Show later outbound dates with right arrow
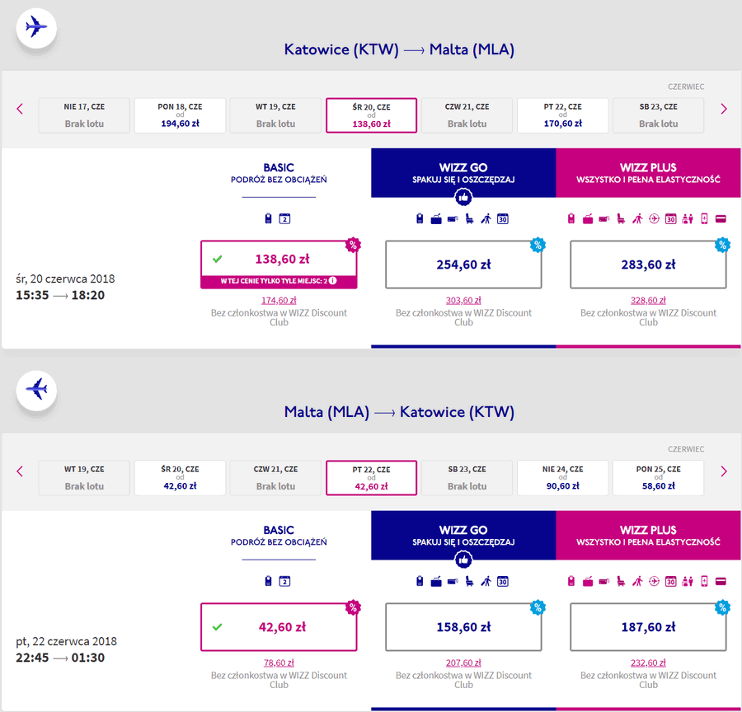Screen dimensions: 742x712 [x=724, y=109]
